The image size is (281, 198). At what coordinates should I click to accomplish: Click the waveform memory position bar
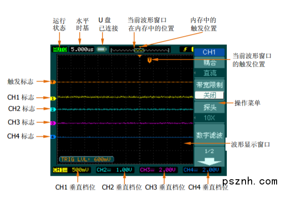140,50
